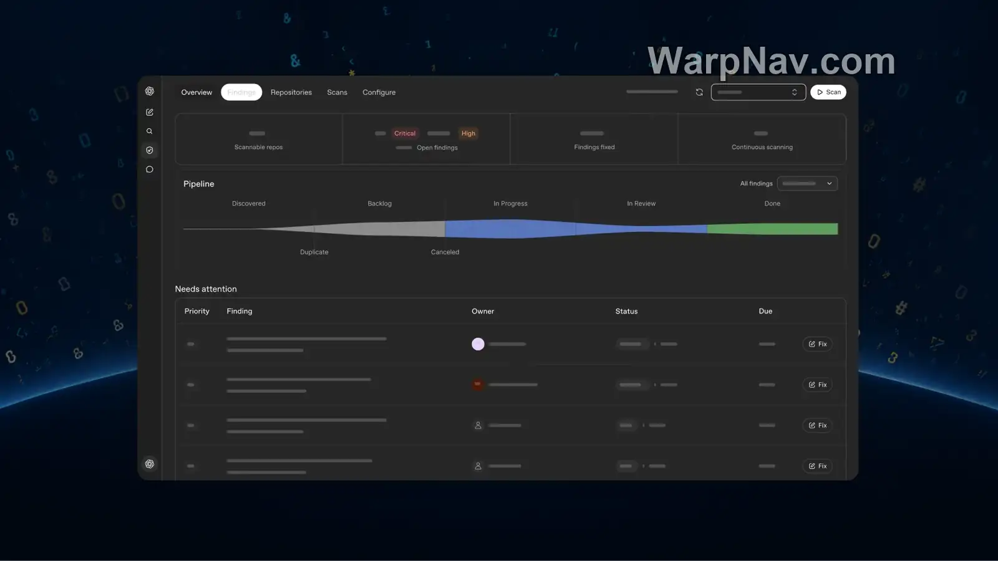The height and width of the screenshot is (561, 998).
Task: Click the Finding column header
Action: (x=240, y=311)
